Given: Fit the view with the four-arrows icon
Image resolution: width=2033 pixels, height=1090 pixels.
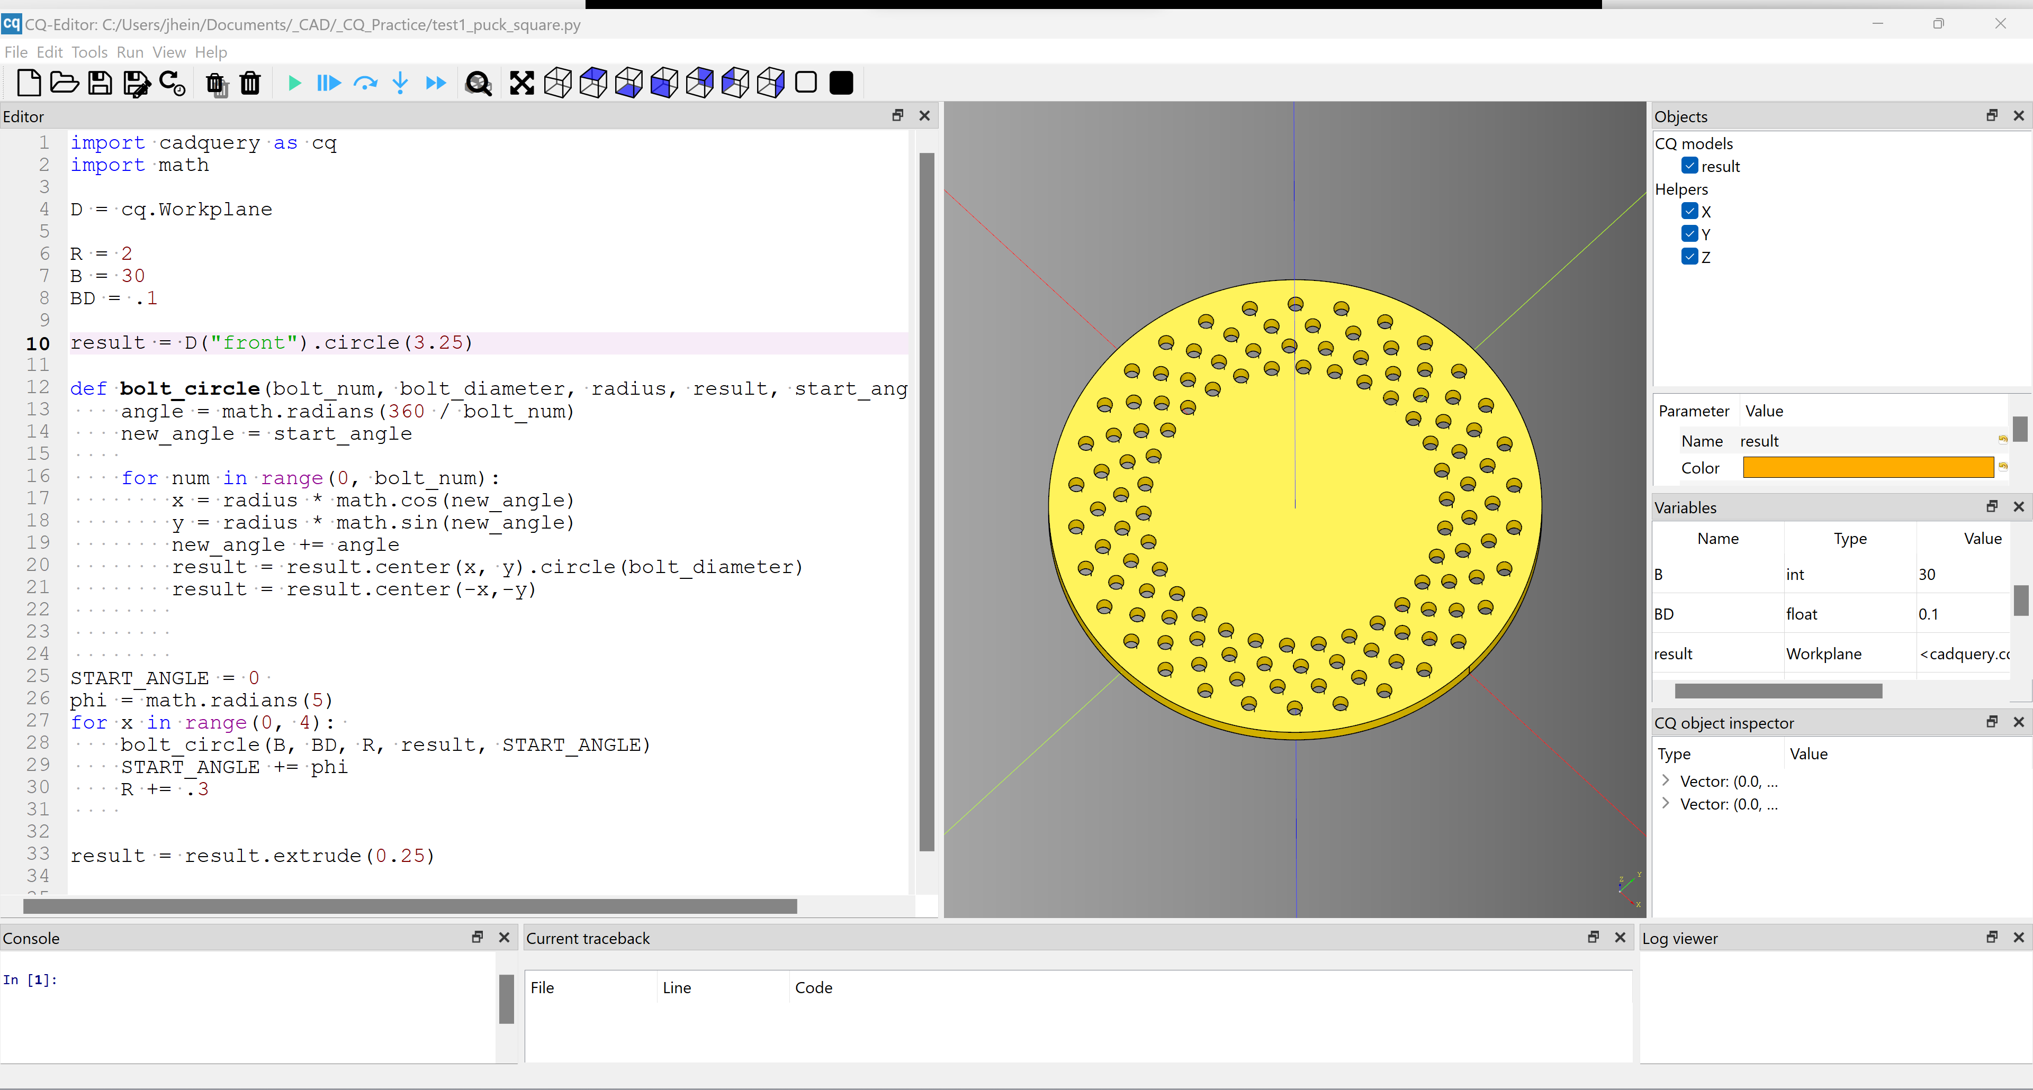Looking at the screenshot, I should (x=521, y=83).
